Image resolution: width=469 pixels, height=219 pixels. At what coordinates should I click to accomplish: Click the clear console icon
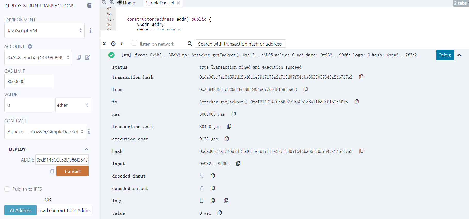[113, 44]
